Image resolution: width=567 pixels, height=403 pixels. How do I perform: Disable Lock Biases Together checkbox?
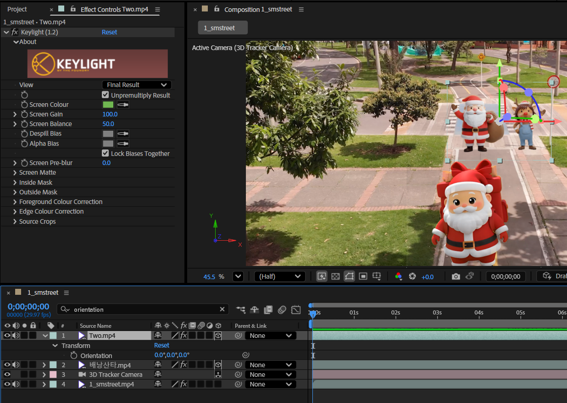[x=106, y=153]
